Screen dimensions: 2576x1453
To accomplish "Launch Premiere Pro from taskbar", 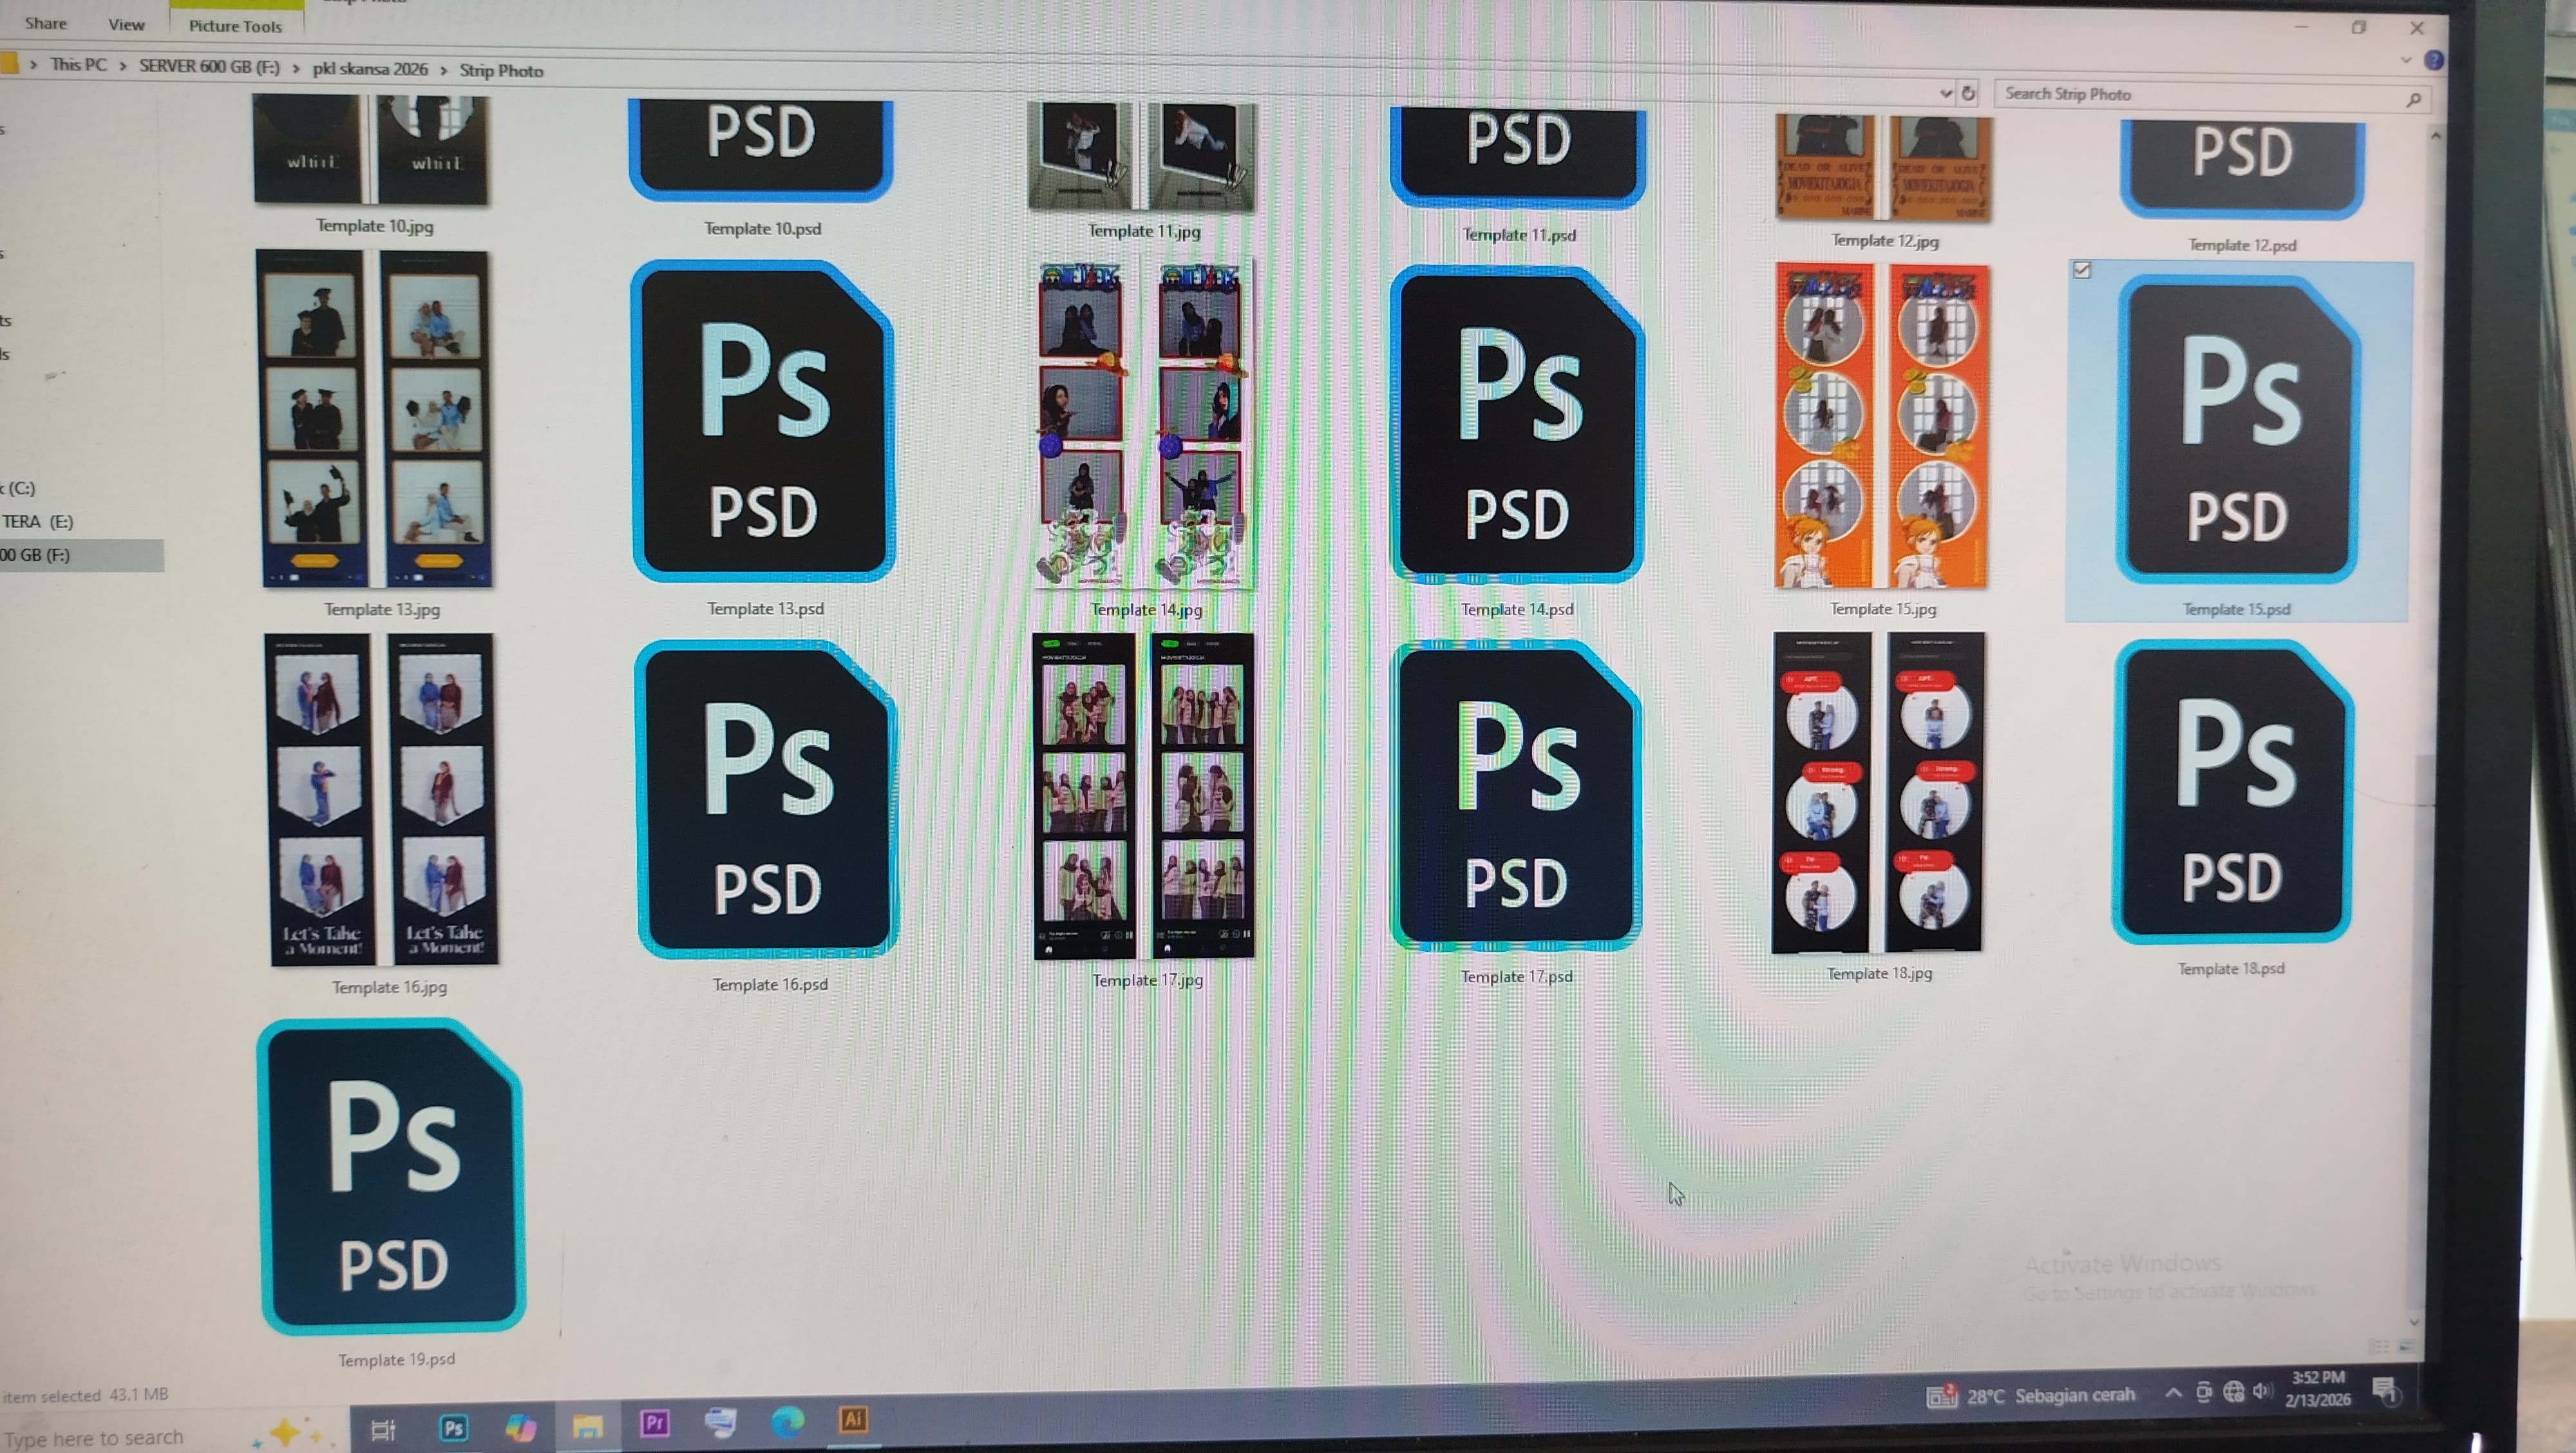I will (655, 1423).
